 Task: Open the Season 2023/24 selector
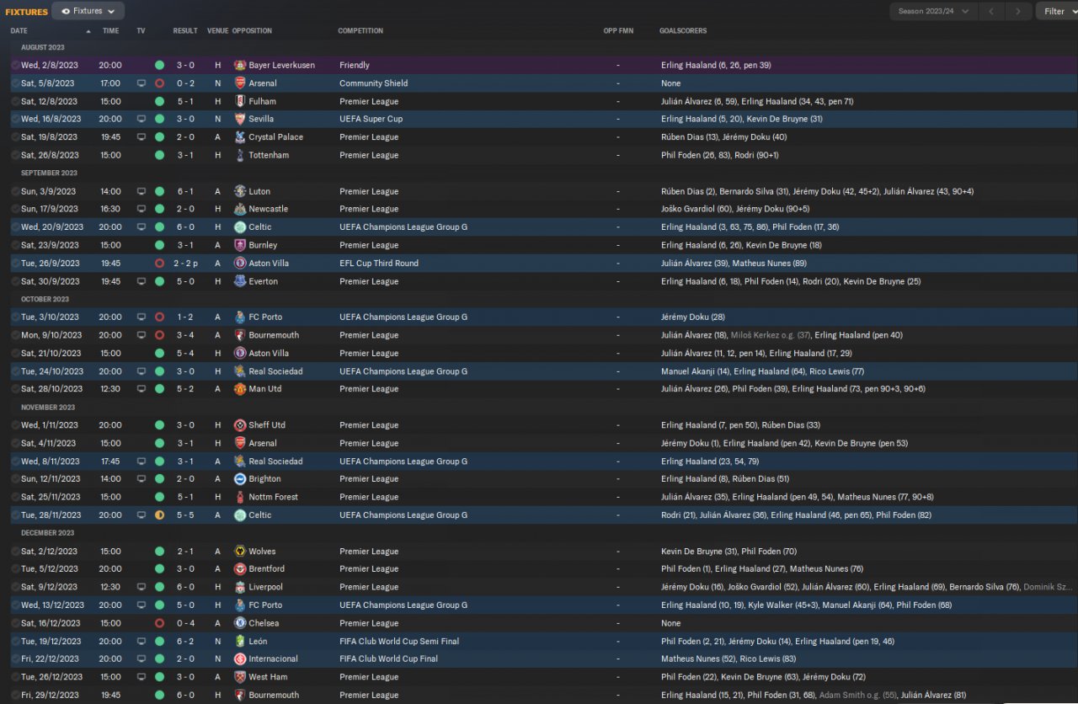(933, 11)
